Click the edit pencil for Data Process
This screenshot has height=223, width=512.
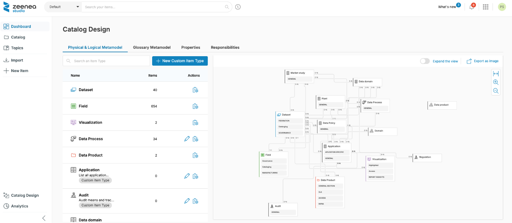[x=187, y=139]
